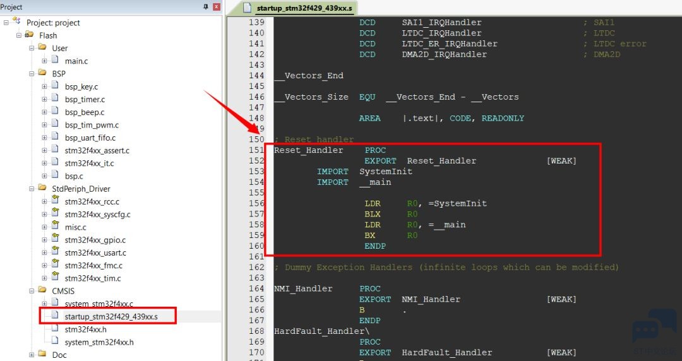Click DMA2D_IRQHandler on line 142

click(x=444, y=54)
